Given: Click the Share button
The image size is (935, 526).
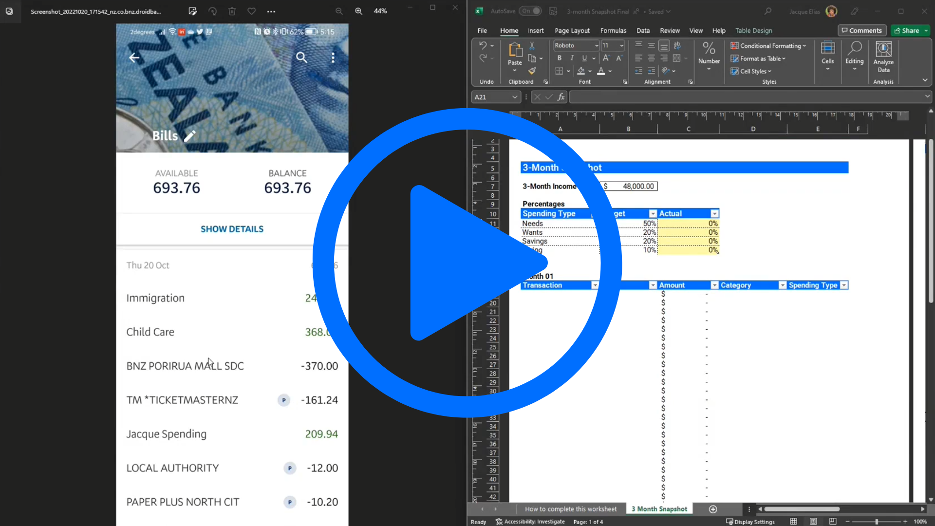Looking at the screenshot, I should click(906, 30).
